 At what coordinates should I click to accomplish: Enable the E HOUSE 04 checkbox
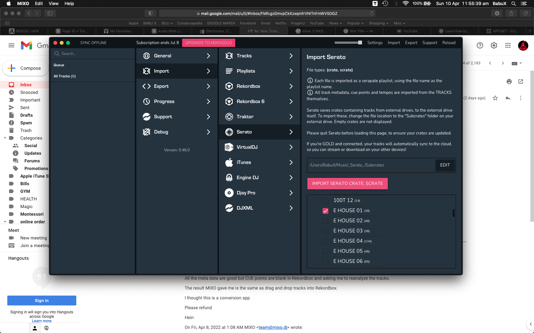click(325, 241)
